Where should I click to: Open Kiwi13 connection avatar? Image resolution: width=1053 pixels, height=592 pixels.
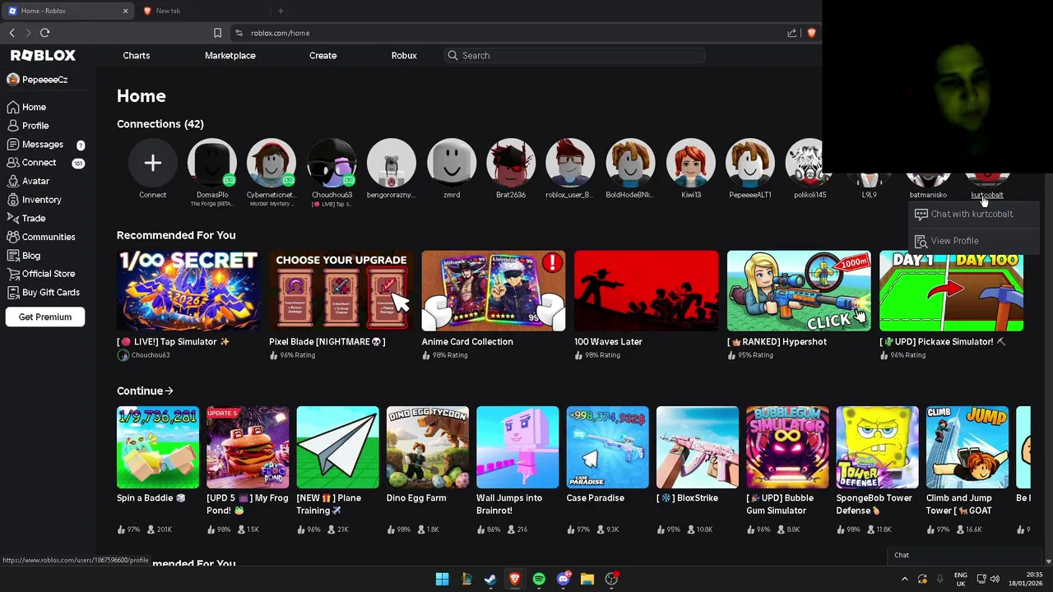[691, 163]
